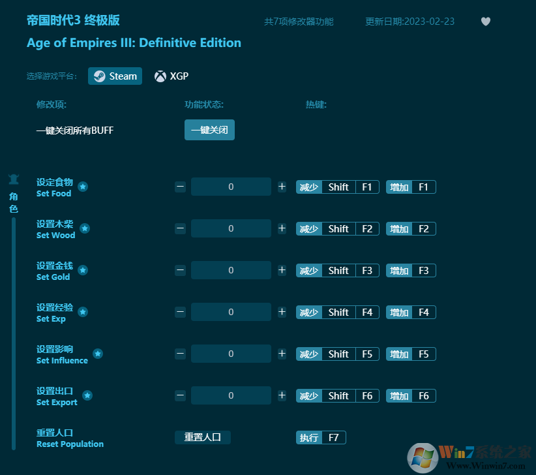Increase Set Influence value with plus button

coord(282,354)
